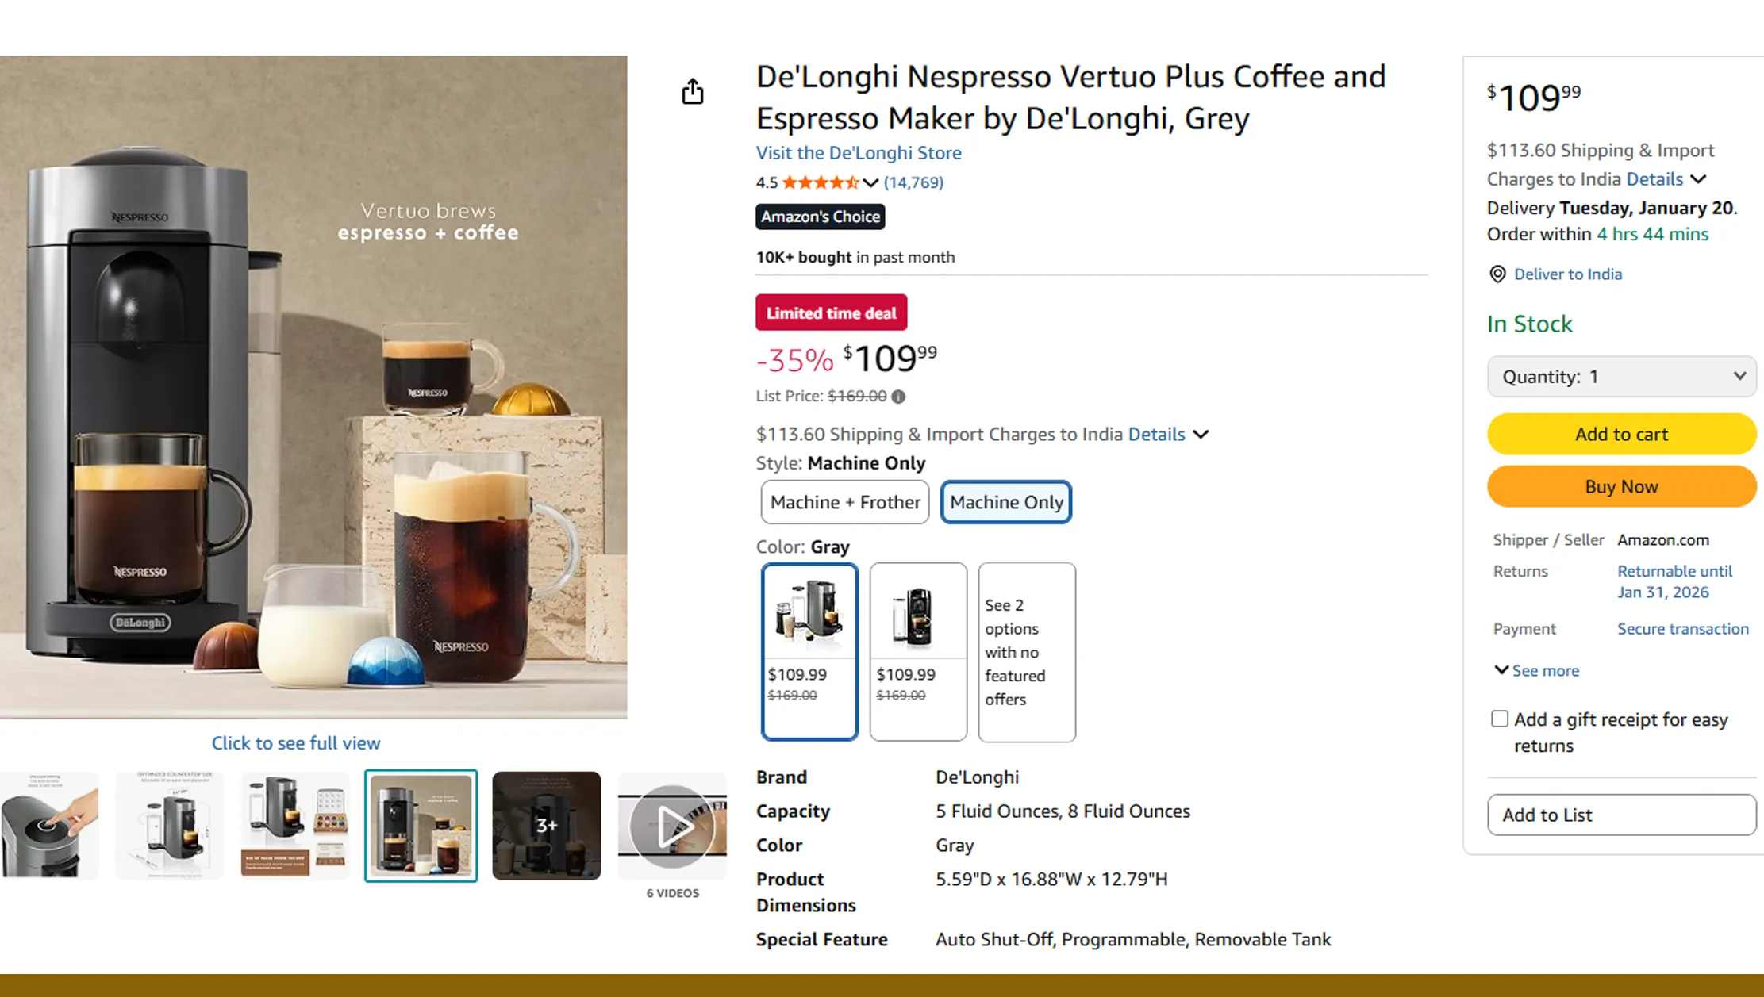This screenshot has height=997, width=1764.
Task: Select the Machine + Frother style option
Action: tap(844, 502)
